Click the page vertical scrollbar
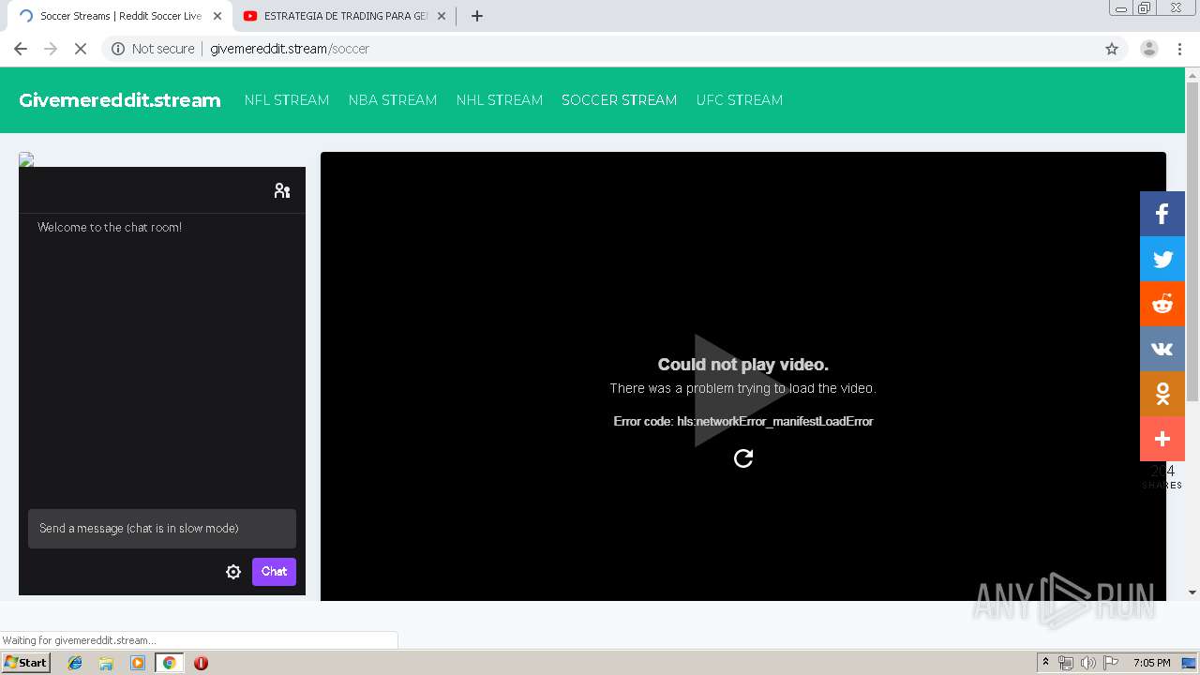The width and height of the screenshot is (1200, 675). point(1192,242)
